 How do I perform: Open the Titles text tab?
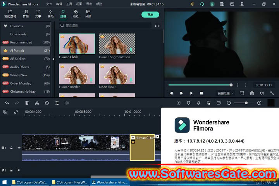click(38, 14)
